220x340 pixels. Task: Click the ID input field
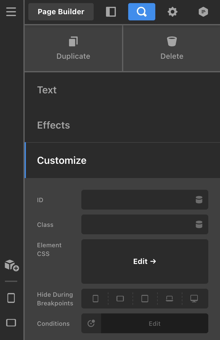coord(145,200)
